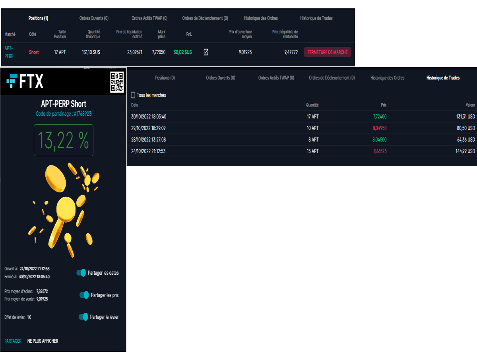Toggle Partager les prix switch
This screenshot has height=355, width=477.
tap(84, 295)
